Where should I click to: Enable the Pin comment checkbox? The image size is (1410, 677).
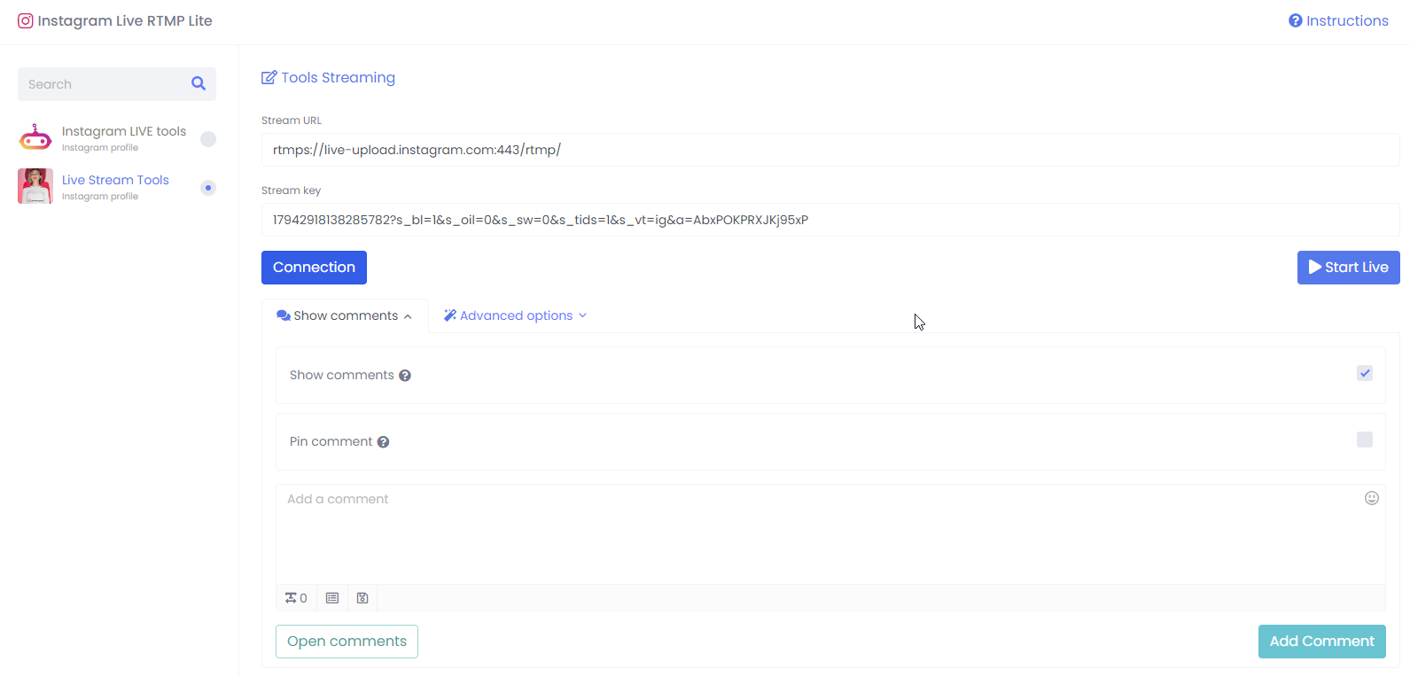(1365, 440)
